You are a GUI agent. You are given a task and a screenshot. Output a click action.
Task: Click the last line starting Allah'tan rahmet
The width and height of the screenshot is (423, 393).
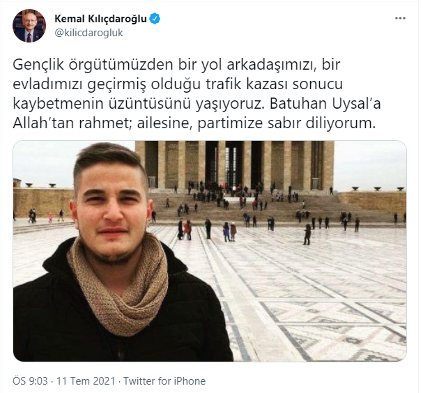point(194,123)
